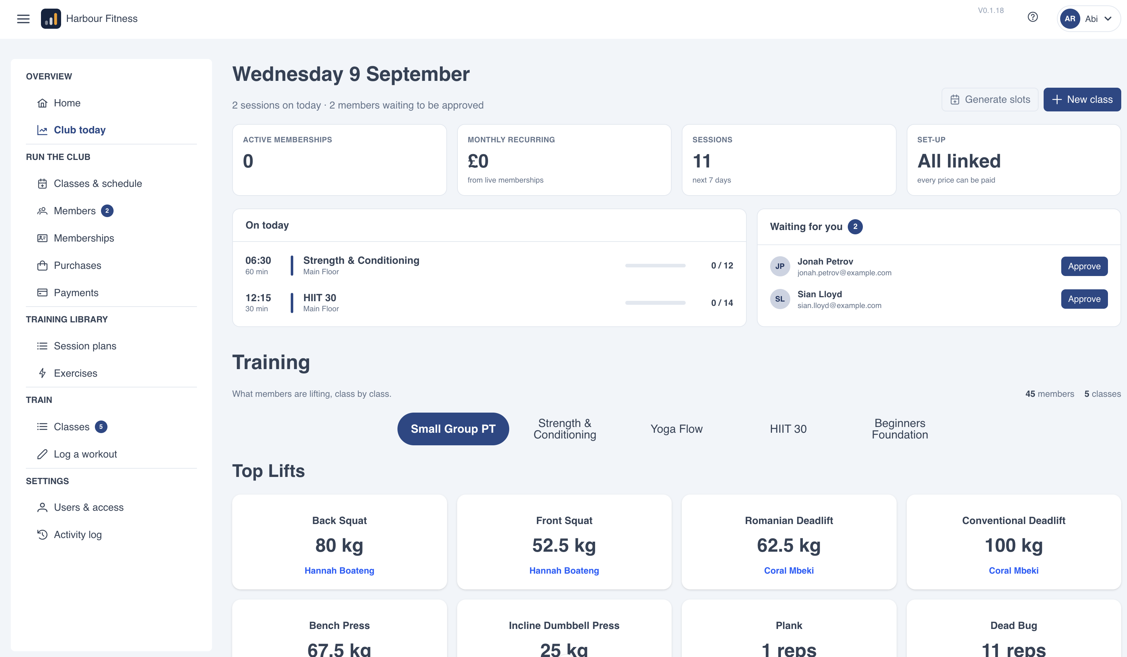Click the Home house icon
This screenshot has width=1127, height=657.
point(42,103)
